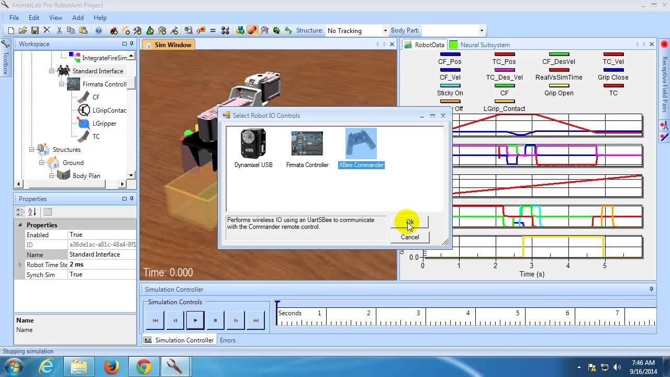Open the Body Part dropdown
This screenshot has width=670, height=377.
[482, 30]
